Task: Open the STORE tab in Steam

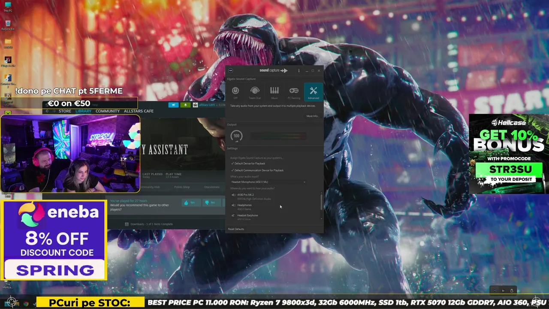Action: point(65,111)
